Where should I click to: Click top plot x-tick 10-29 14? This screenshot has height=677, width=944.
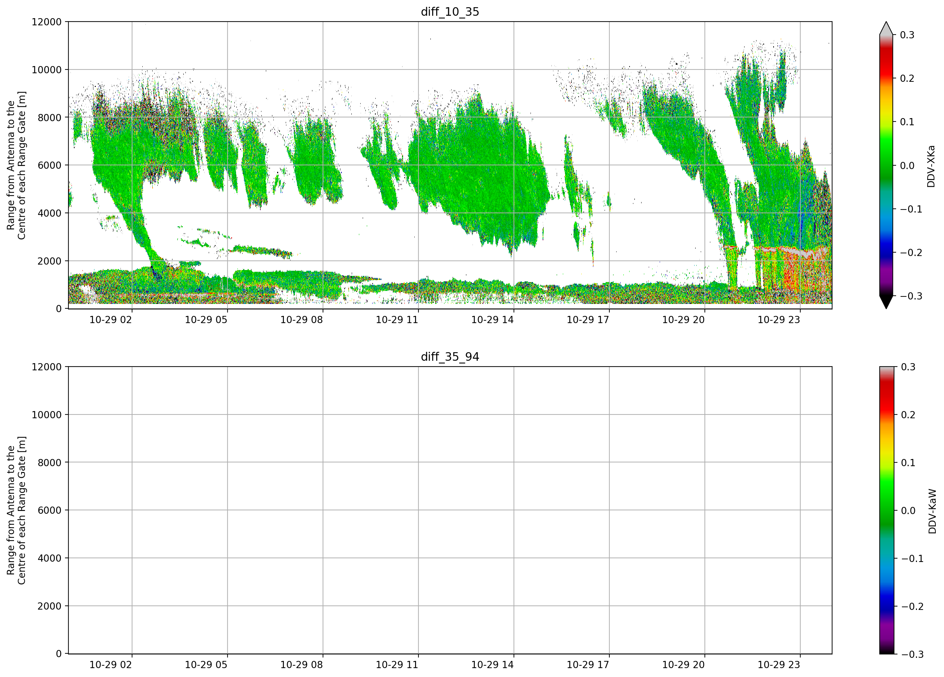492,319
